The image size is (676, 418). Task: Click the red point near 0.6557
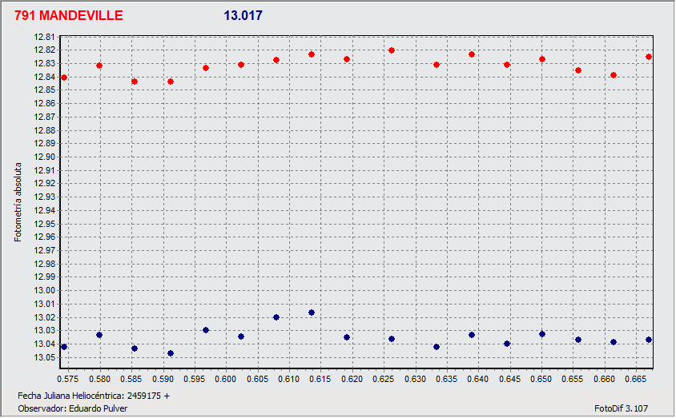point(578,70)
